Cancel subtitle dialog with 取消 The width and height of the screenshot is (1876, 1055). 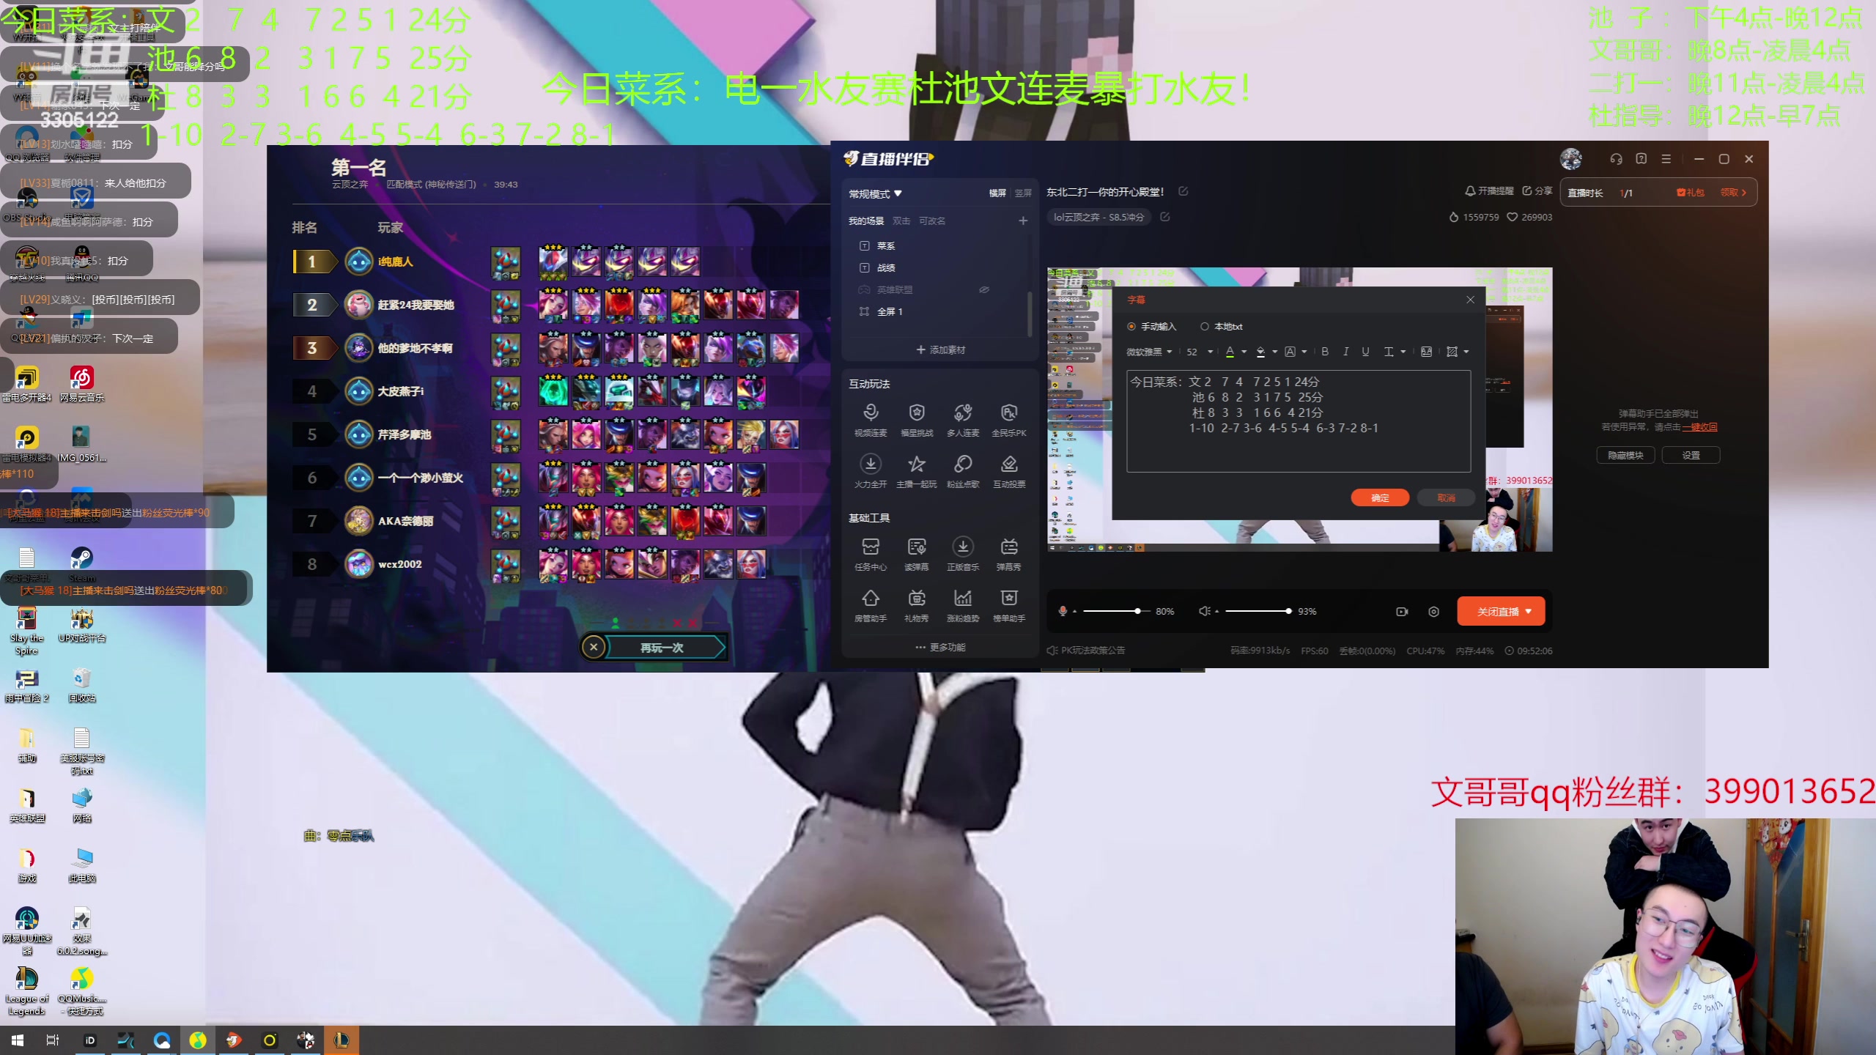pyautogui.click(x=1446, y=498)
